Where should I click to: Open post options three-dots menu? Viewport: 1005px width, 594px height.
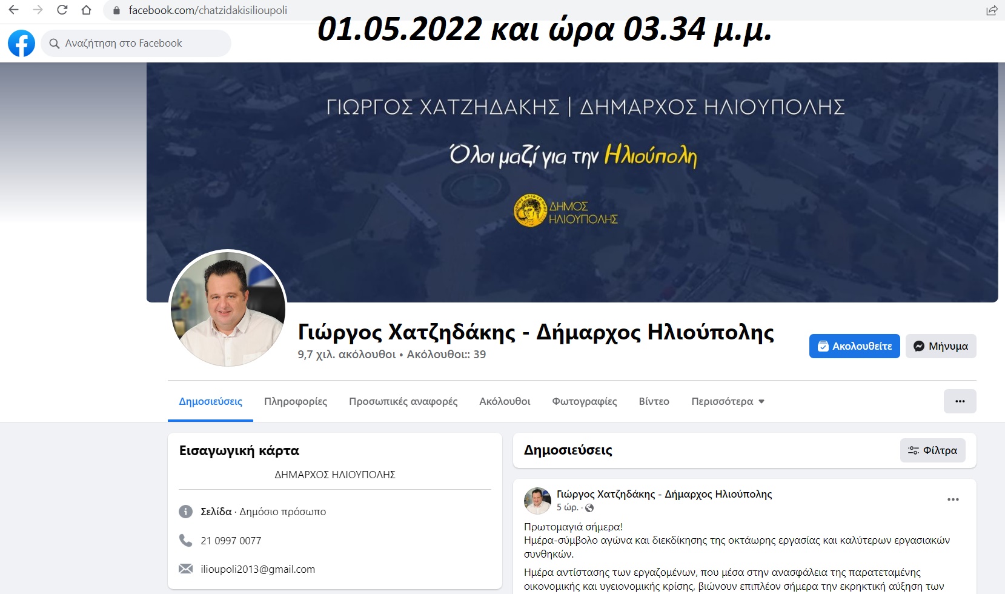(953, 499)
